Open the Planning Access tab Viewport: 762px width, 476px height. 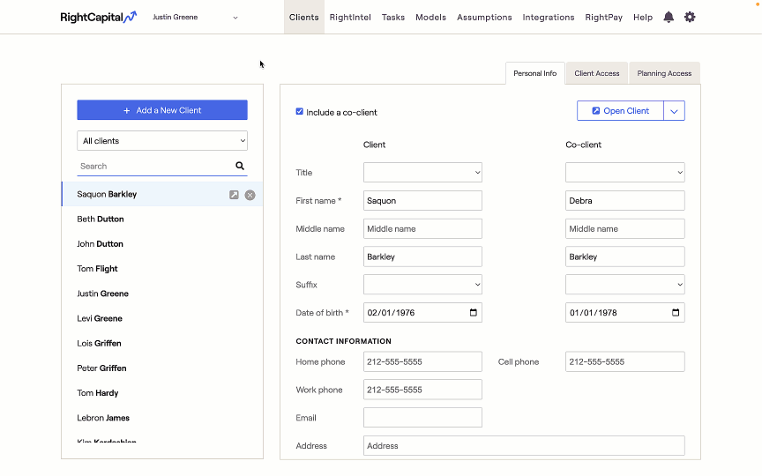(x=664, y=74)
